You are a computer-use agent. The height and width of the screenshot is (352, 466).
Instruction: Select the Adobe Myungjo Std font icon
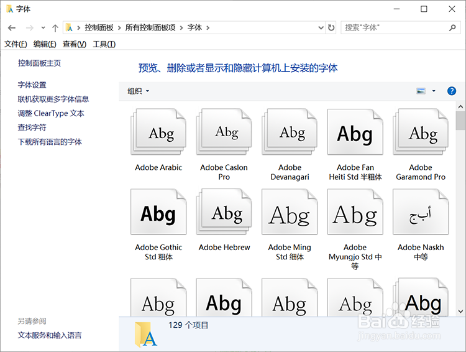[x=355, y=212]
